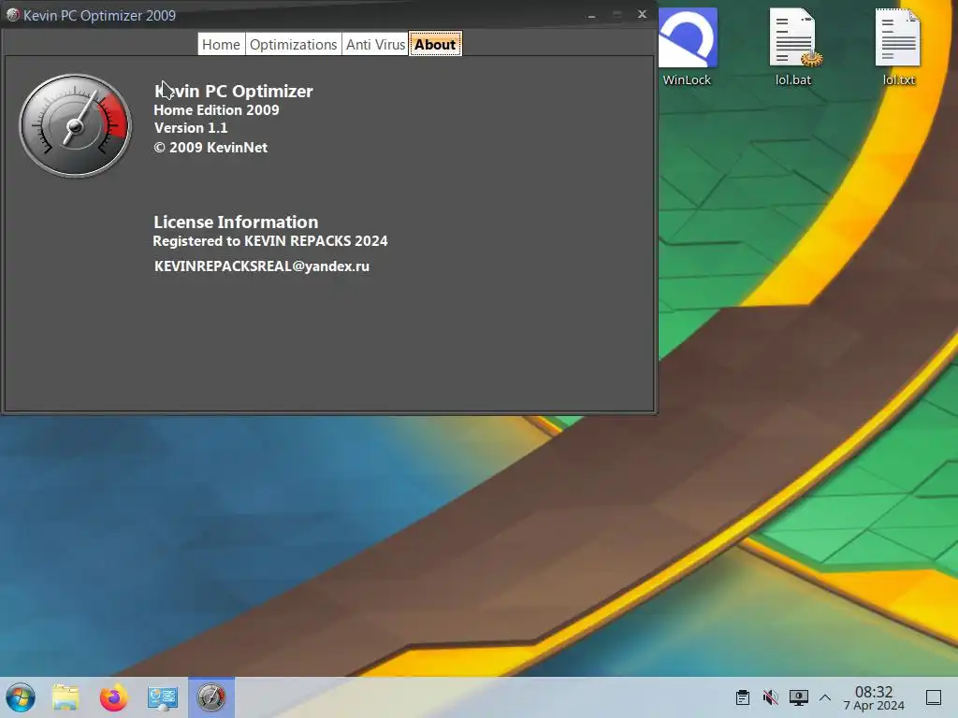The height and width of the screenshot is (718, 958).
Task: Click the email KEVINREPACKSREAL@yandex.ru
Action: tap(262, 266)
